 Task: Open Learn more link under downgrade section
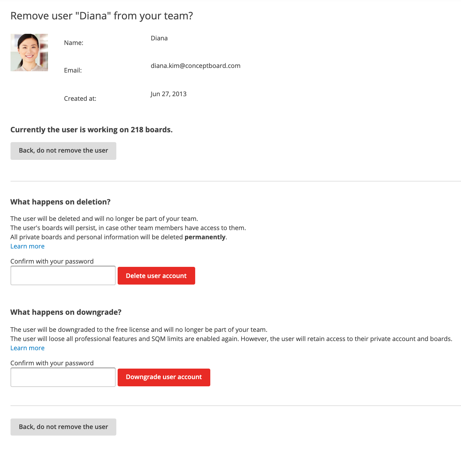pos(27,348)
